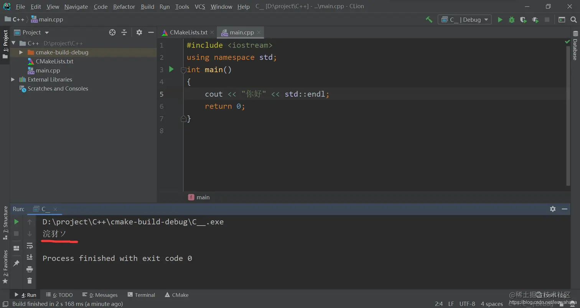Click Stop square in Run panel
The width and height of the screenshot is (580, 308).
16,234
